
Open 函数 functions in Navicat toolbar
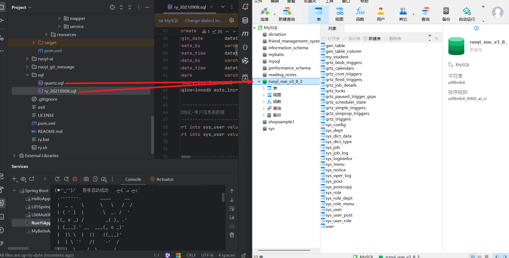point(360,14)
